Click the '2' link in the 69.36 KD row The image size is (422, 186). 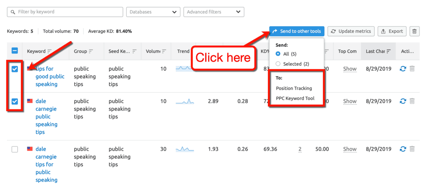click(x=300, y=149)
